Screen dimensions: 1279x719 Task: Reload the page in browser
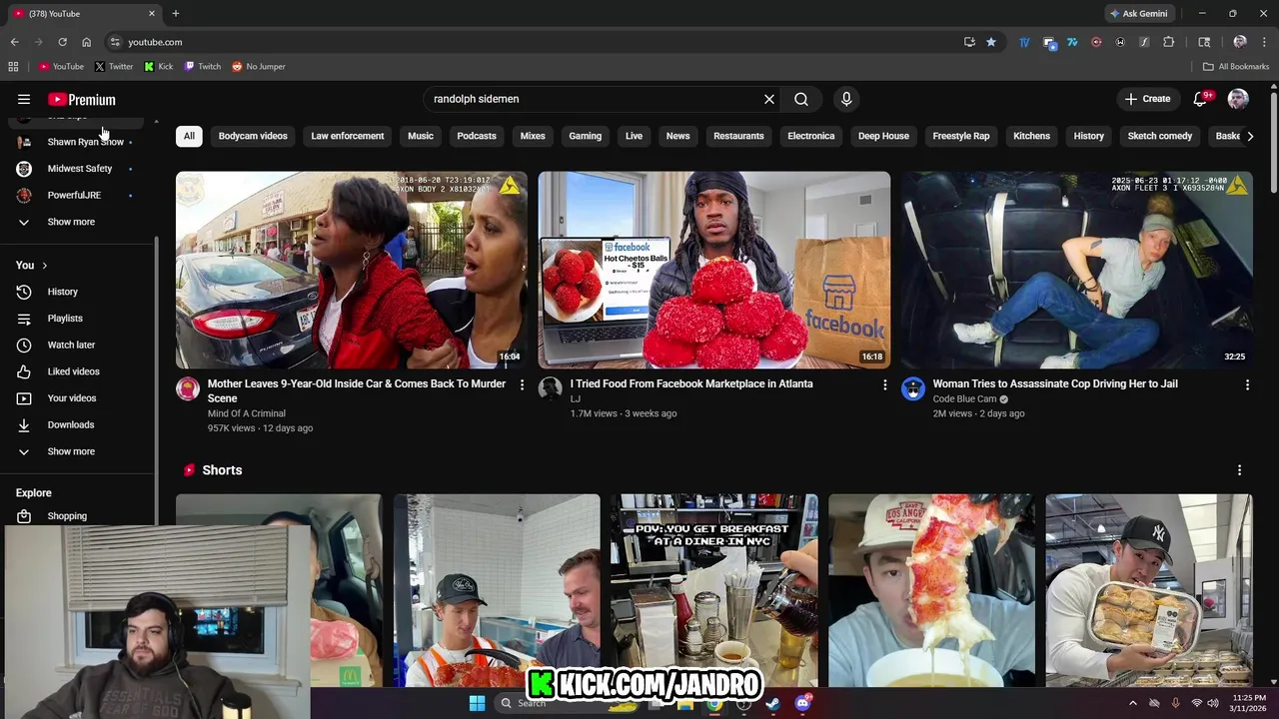pyautogui.click(x=62, y=42)
